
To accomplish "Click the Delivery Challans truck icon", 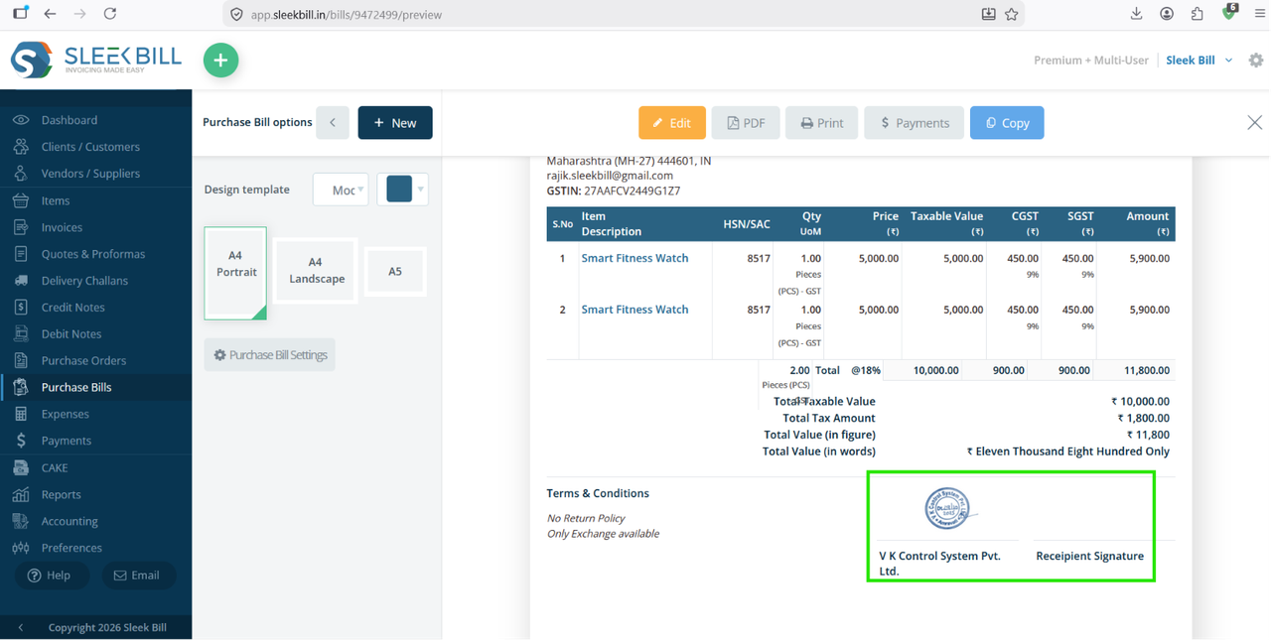I will tap(21, 281).
